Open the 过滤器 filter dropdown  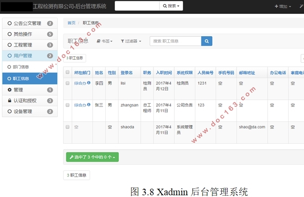click(x=131, y=41)
